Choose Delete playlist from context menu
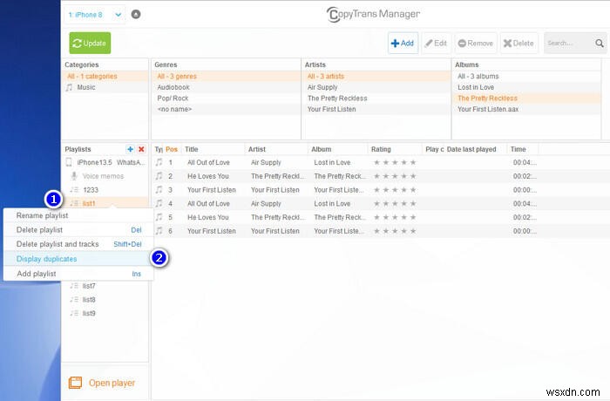Image resolution: width=610 pixels, height=401 pixels. [78, 229]
